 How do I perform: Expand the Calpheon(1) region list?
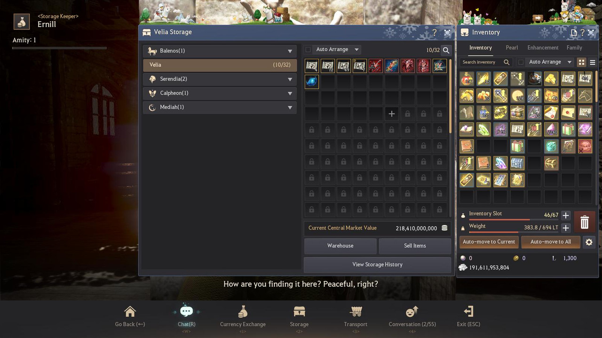(x=220, y=93)
